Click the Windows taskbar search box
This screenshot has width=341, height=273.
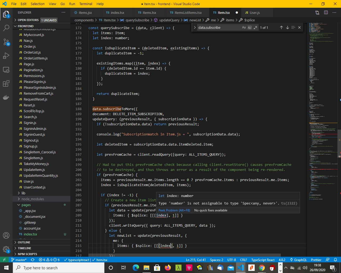pos(59,268)
